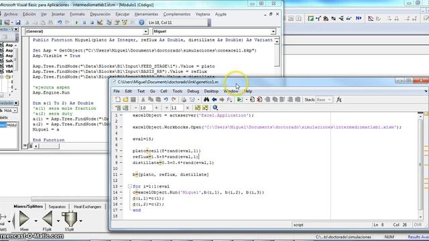Screen dimensions: 429x241
Task: Open the Miguel procedure dropdown in VBA
Action: coord(273,31)
